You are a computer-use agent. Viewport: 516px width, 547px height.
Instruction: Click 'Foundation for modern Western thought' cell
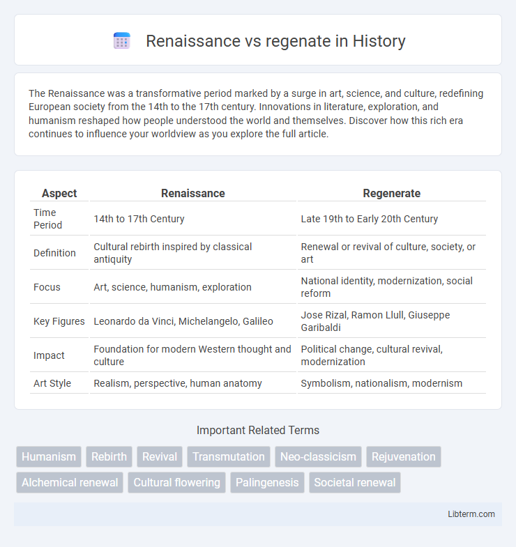[x=193, y=355]
